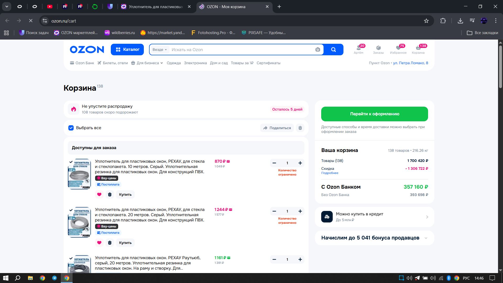Bookmark page with the star icon

point(426,21)
